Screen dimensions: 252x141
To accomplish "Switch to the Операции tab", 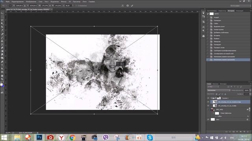I will pyautogui.click(x=239, y=11).
